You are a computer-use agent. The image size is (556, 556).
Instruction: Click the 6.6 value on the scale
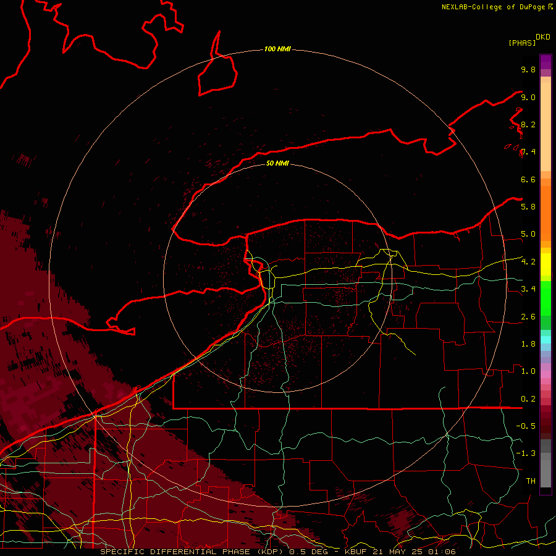point(528,179)
